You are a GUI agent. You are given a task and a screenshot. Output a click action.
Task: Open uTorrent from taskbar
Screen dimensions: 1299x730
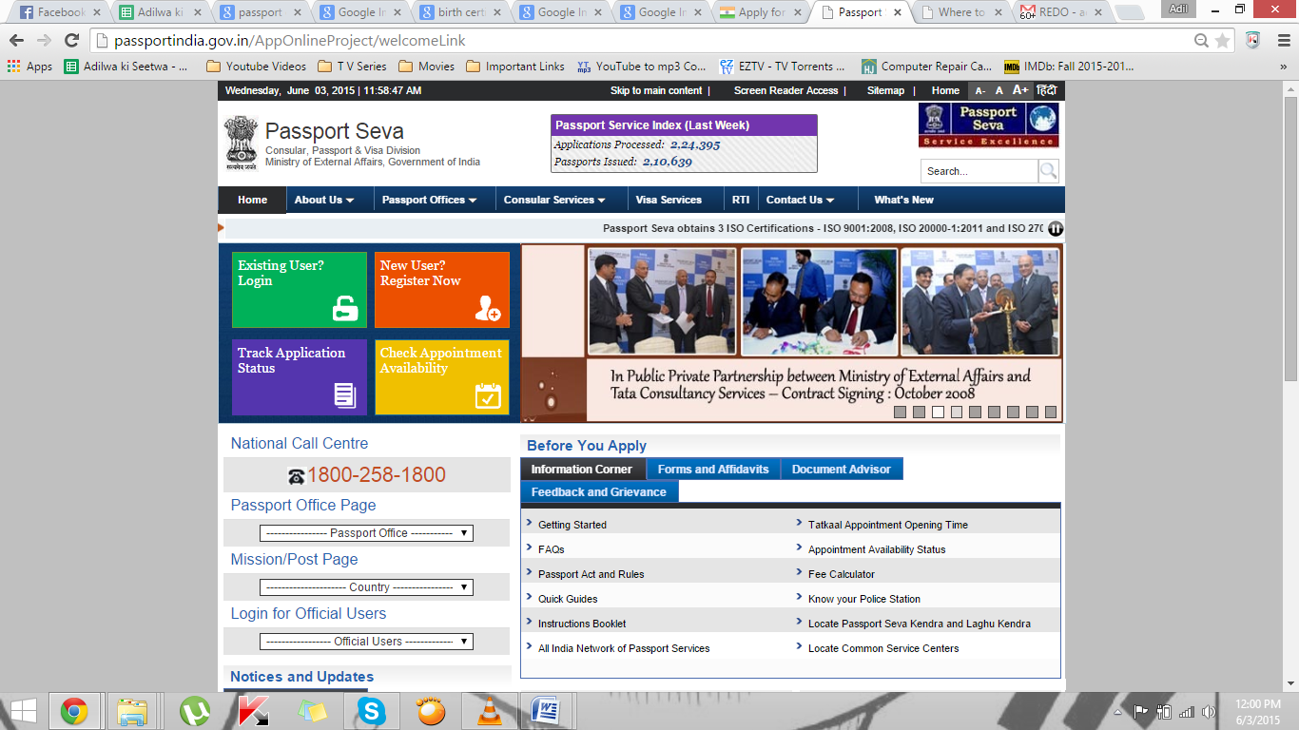[x=195, y=711]
